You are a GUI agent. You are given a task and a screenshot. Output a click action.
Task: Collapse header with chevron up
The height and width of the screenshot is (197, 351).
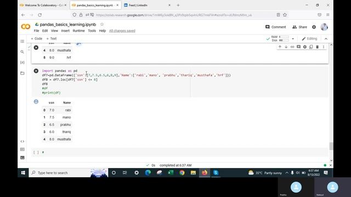pos(326,39)
